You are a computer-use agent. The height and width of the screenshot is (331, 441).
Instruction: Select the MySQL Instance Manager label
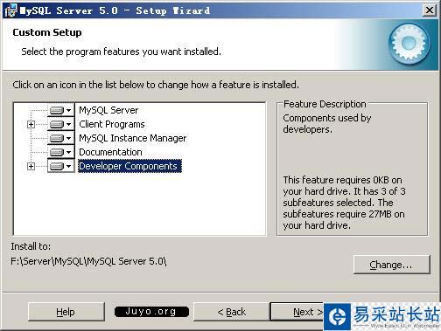(x=132, y=138)
